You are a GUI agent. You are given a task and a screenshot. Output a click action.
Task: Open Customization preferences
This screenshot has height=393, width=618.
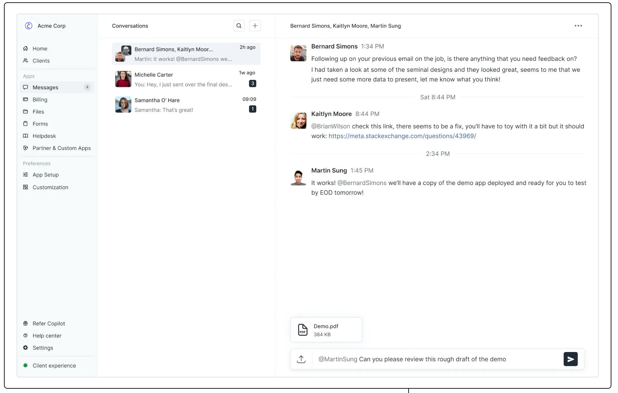point(50,187)
